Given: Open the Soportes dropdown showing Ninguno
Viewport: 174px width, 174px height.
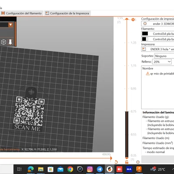Looking at the screenshot, I should [164, 56].
